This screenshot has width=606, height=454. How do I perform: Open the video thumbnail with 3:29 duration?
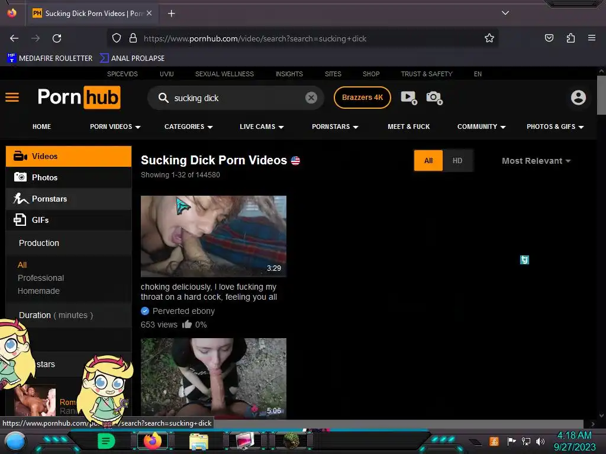213,236
